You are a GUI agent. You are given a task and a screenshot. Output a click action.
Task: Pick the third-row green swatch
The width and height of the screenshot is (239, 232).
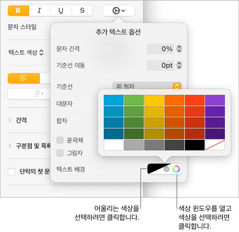(x=134, y=123)
